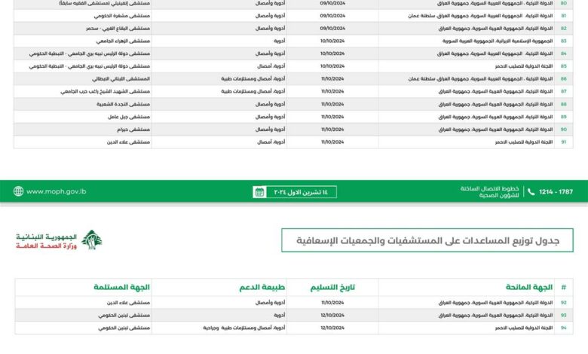Screen dimensions: 588x354
Task: Select row number 94
Action: 564,328
